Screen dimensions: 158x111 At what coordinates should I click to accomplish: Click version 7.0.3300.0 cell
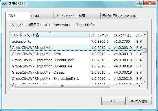(x=100, y=41)
